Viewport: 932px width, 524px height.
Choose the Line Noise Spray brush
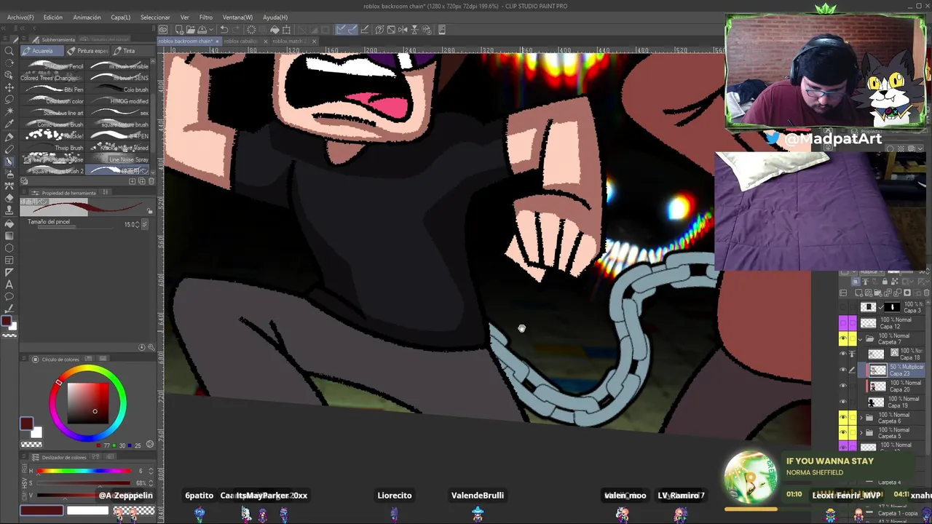[x=118, y=159]
